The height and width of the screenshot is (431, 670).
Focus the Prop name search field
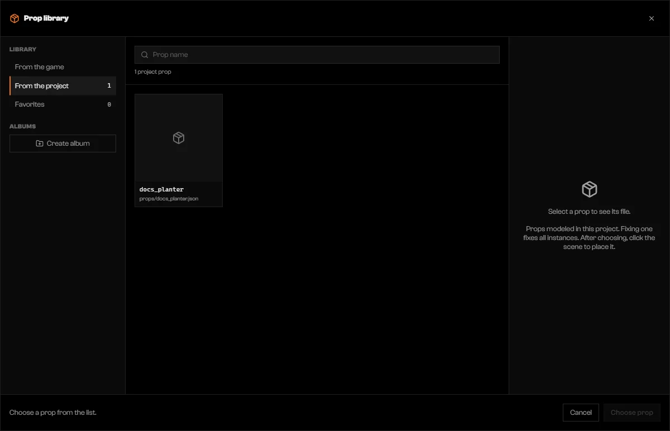coord(317,55)
